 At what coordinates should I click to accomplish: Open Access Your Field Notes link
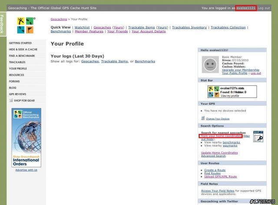click(218, 191)
